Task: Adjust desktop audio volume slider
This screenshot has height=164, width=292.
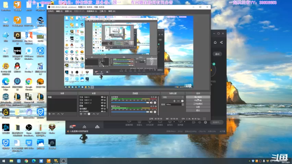Action: click(130, 103)
